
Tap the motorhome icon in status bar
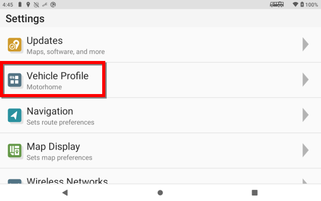coord(277,4)
